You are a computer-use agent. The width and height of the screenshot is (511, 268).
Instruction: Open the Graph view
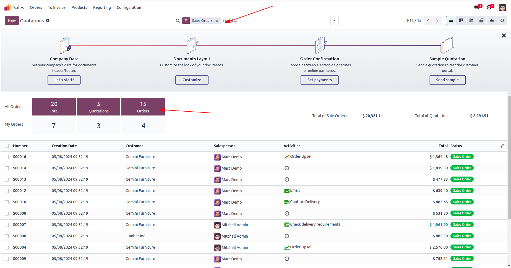(x=492, y=20)
